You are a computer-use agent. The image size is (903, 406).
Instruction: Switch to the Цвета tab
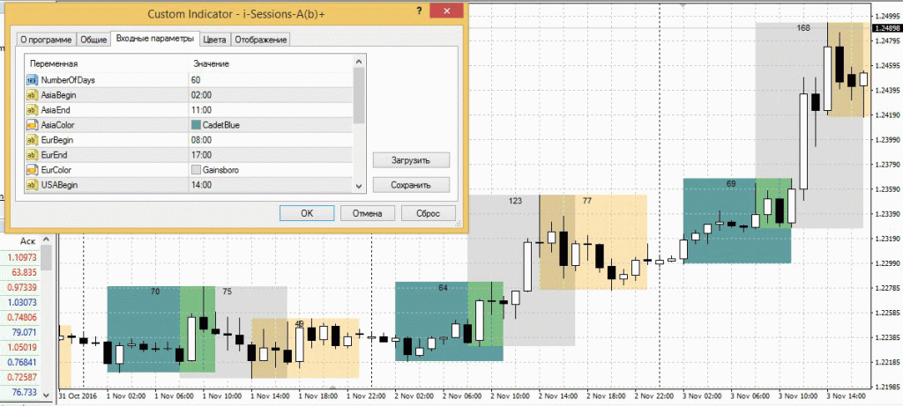click(214, 40)
